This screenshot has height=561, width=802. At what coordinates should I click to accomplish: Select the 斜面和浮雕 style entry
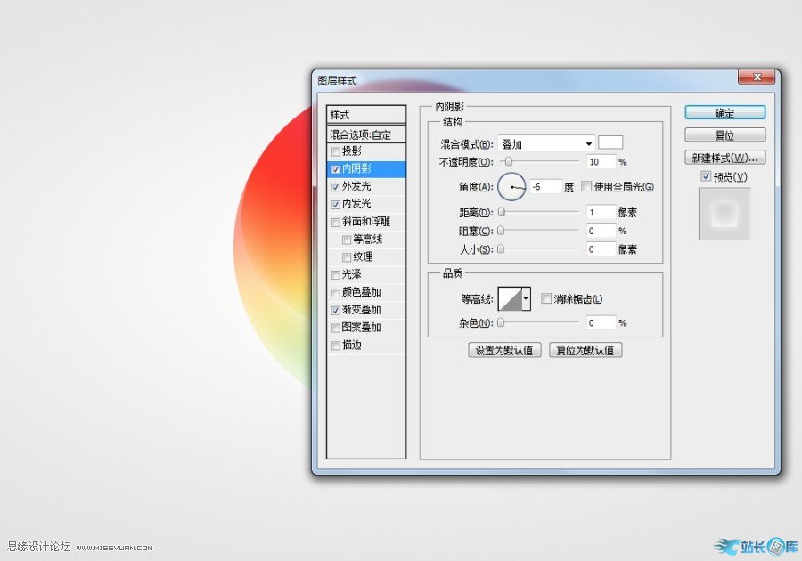[366, 222]
